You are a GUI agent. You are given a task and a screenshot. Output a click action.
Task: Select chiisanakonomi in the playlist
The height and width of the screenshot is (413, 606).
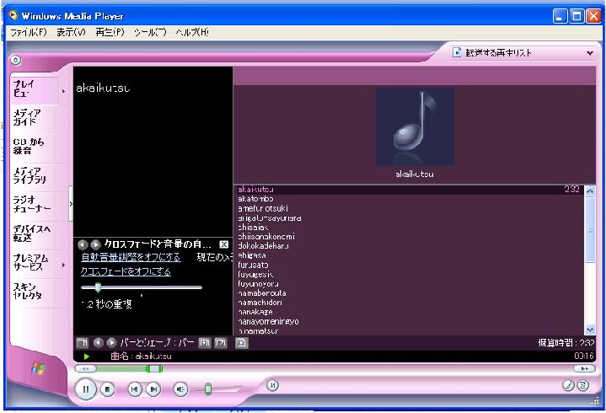pyautogui.click(x=410, y=237)
